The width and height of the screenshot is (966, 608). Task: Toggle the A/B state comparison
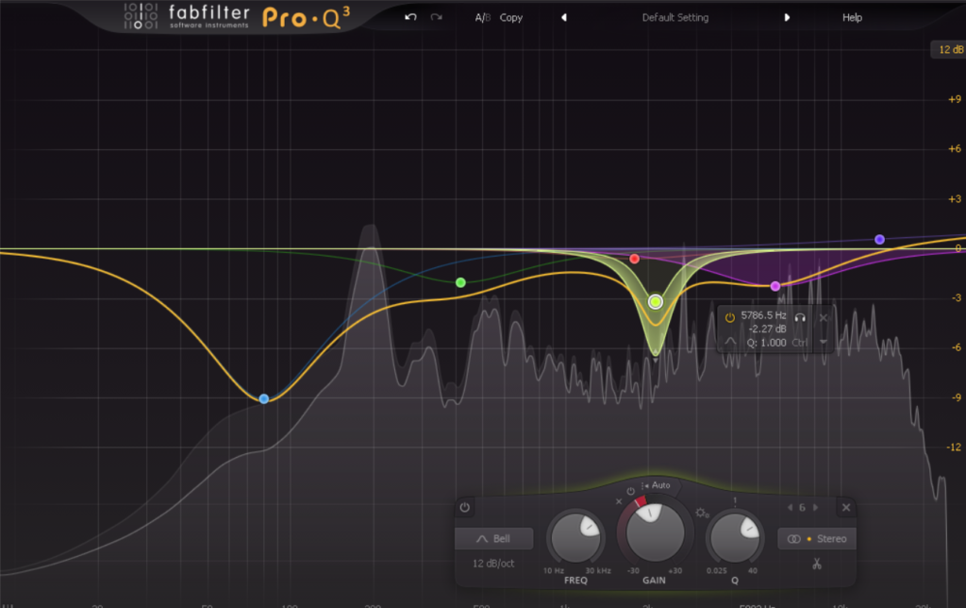(482, 18)
